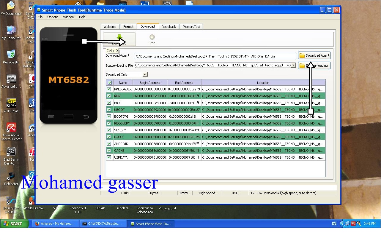Click the MT6582 phone image
This screenshot has height=241, width=381.
point(69,76)
